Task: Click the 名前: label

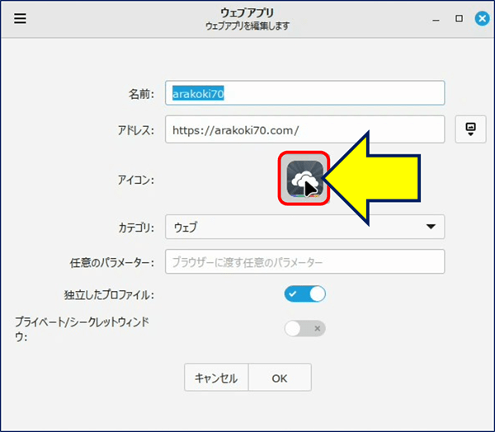Action: pos(141,94)
